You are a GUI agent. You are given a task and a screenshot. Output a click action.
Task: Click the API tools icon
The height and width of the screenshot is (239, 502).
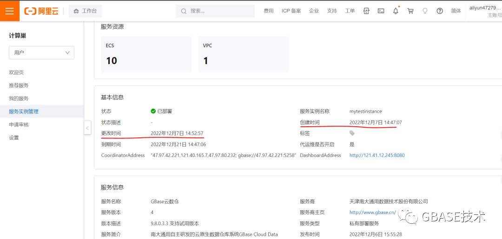366,11
